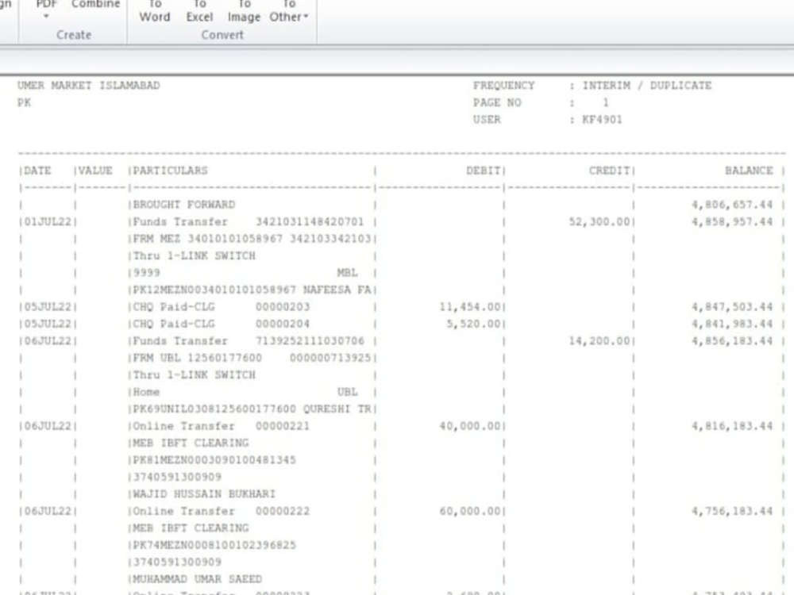Click the credit amount 14,200.00
Viewport: 794px width, 595px height.
[599, 341]
